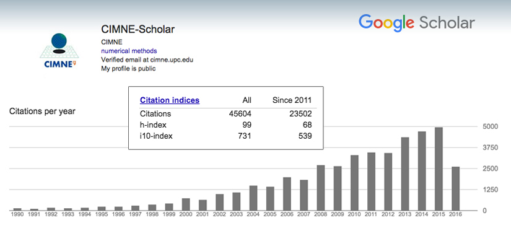Click the Citations per year heading
This screenshot has height=228, width=511.
tap(42, 112)
